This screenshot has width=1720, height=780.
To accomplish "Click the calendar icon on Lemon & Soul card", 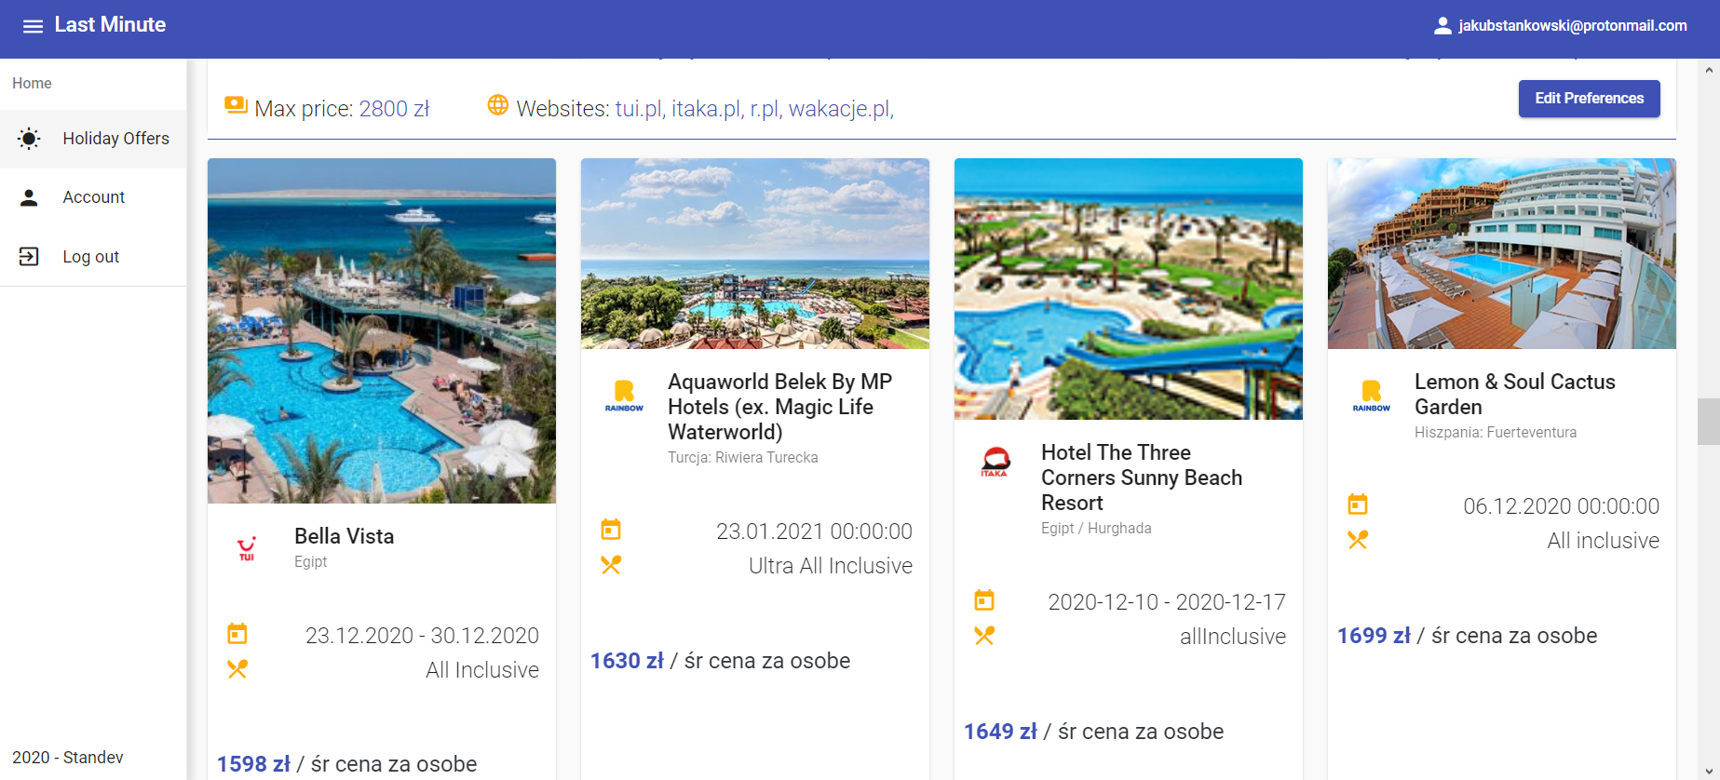I will 1358,504.
